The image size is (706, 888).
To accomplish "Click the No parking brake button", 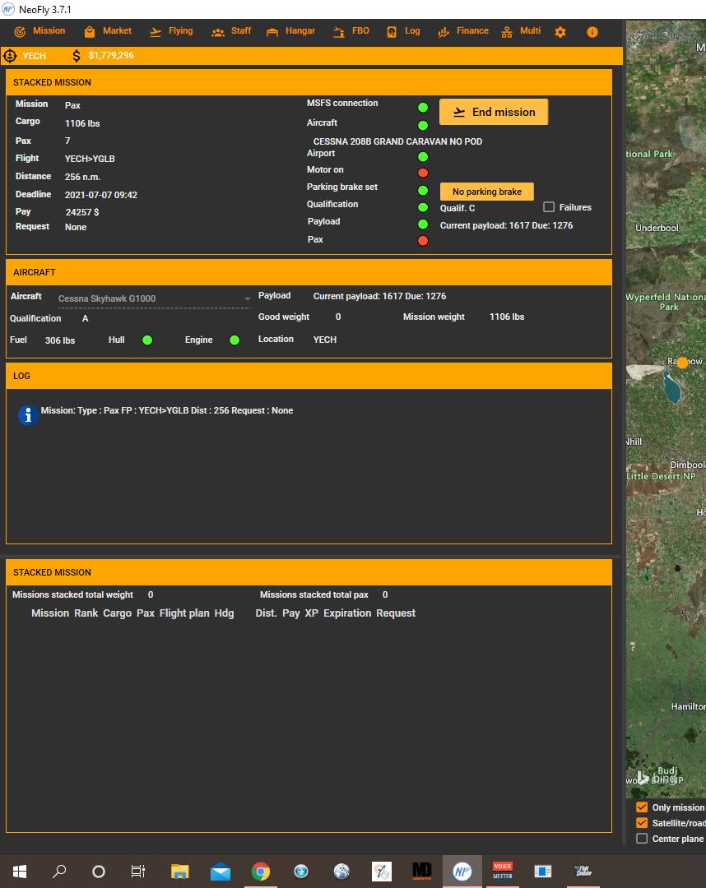I will point(487,192).
